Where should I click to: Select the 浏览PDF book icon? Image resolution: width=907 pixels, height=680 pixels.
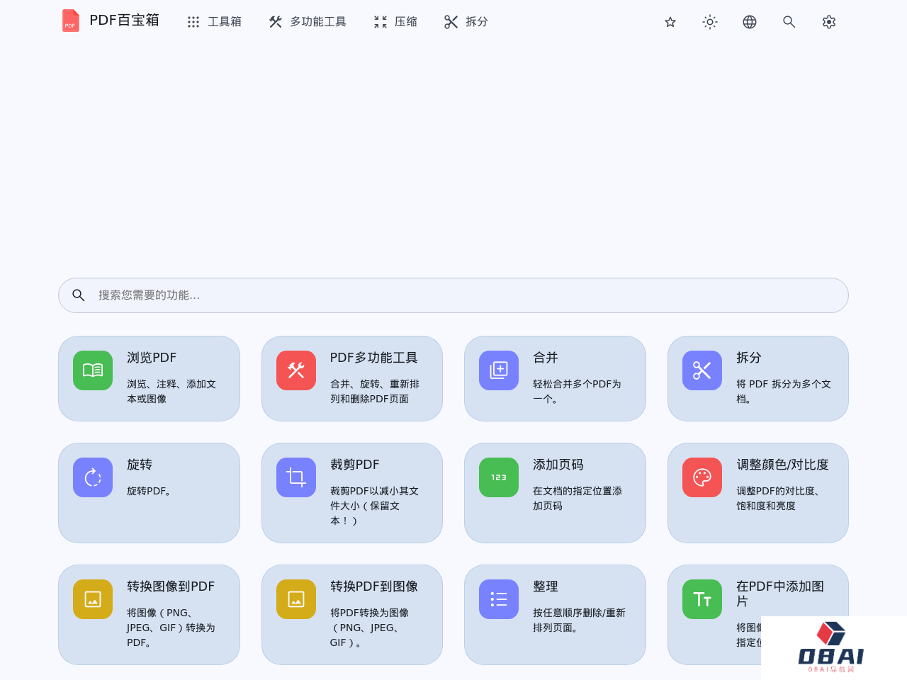(92, 370)
